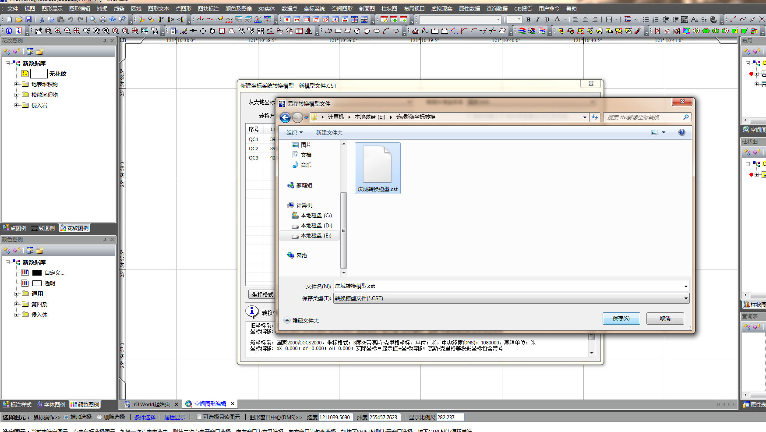Click the 保存(S) button
Image resolution: width=766 pixels, height=432 pixels.
pyautogui.click(x=621, y=319)
